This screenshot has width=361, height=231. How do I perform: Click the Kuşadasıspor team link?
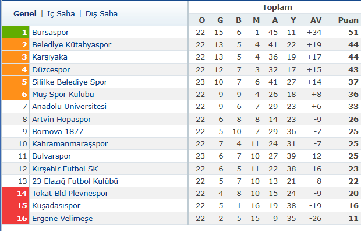[56, 205]
